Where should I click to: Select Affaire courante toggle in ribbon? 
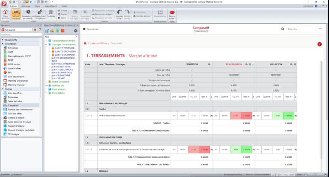tap(15, 15)
